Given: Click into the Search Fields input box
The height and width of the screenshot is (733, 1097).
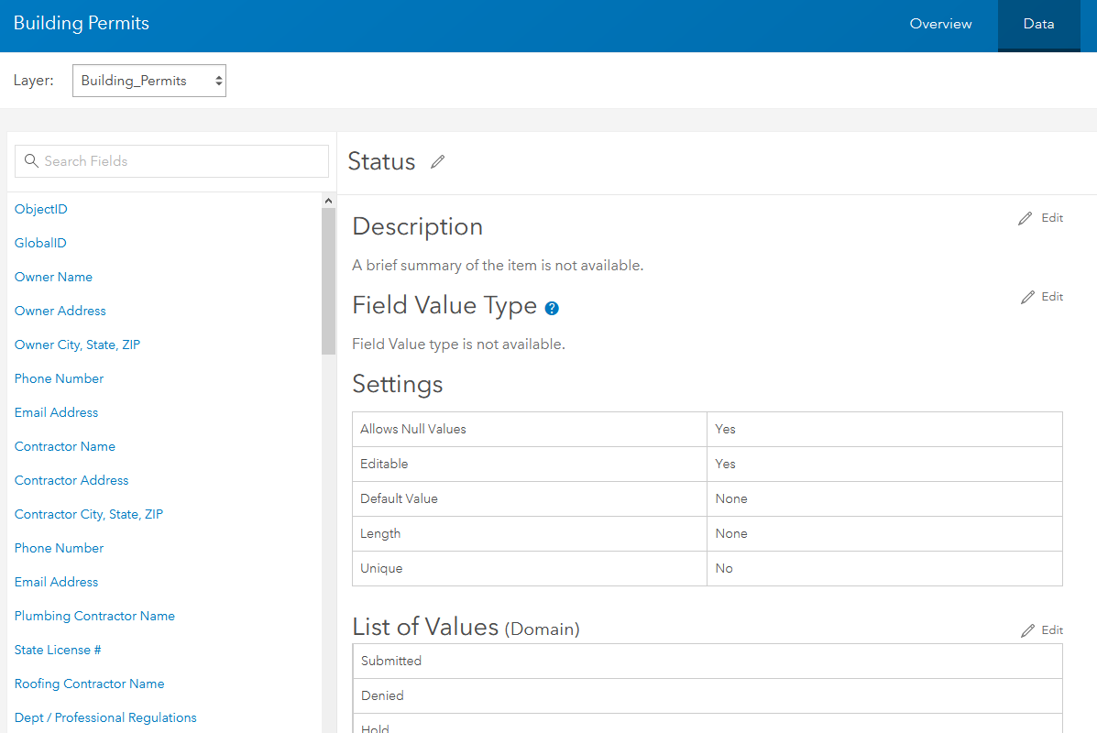Looking at the screenshot, I should point(171,160).
